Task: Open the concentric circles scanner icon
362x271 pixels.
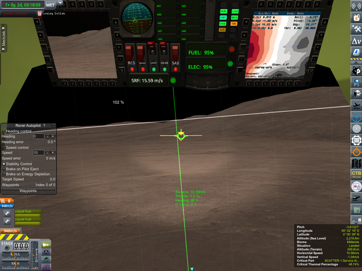Action: coord(356,129)
